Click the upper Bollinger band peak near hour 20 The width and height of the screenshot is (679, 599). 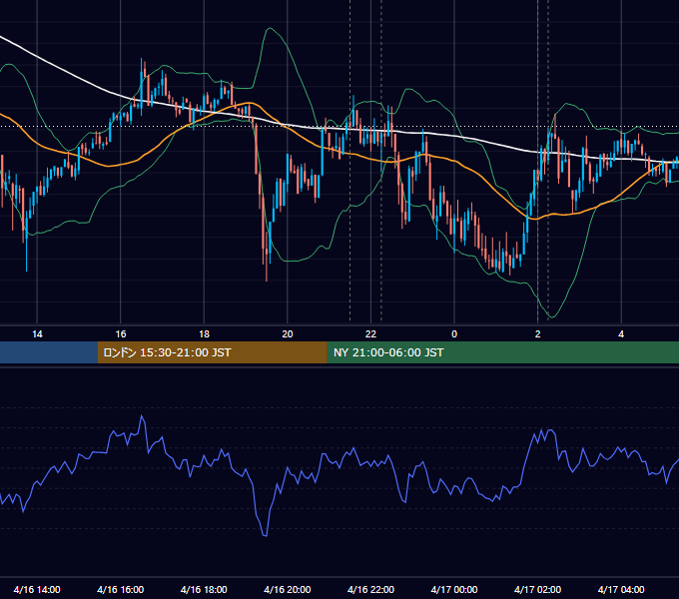coord(271,28)
